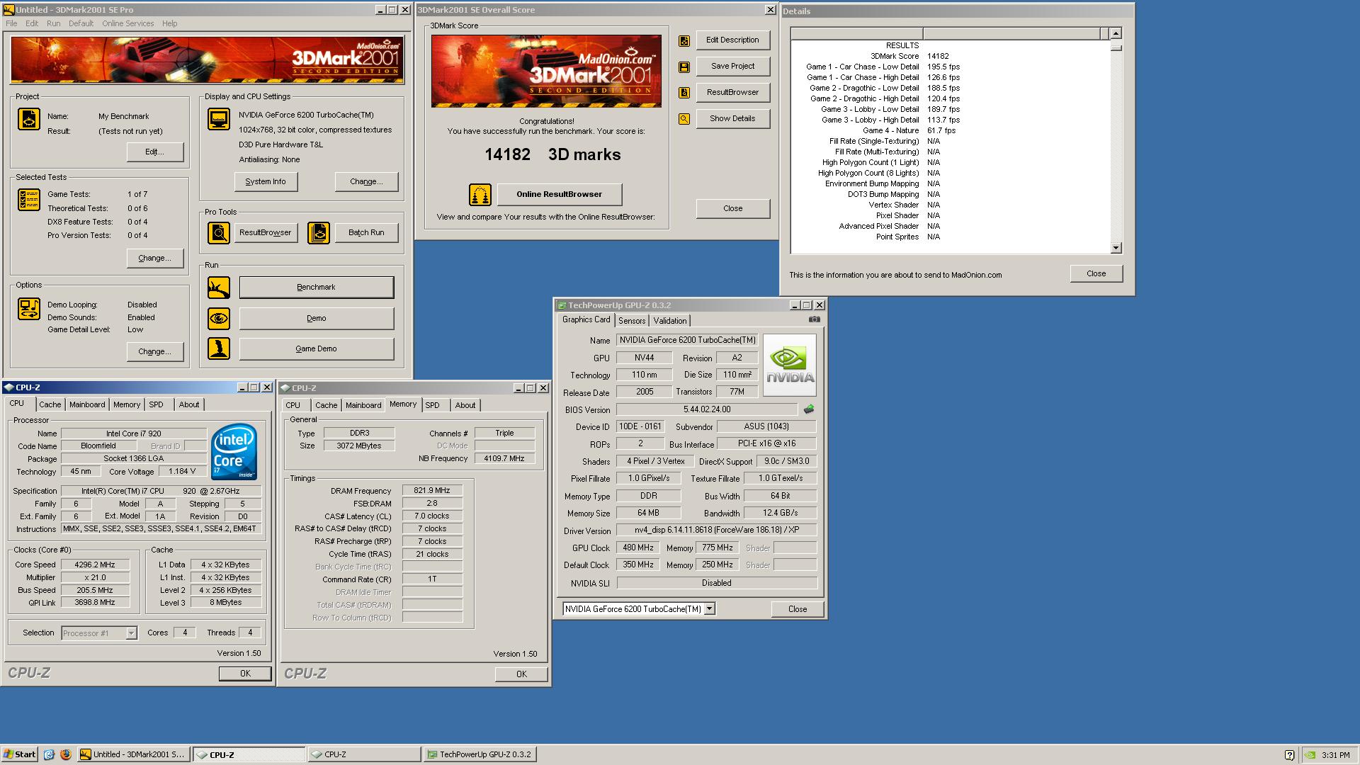This screenshot has height=765, width=1360.
Task: Click the Online ResultBrowser button
Action: [x=559, y=195]
